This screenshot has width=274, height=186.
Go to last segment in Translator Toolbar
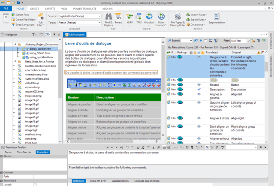point(122,147)
